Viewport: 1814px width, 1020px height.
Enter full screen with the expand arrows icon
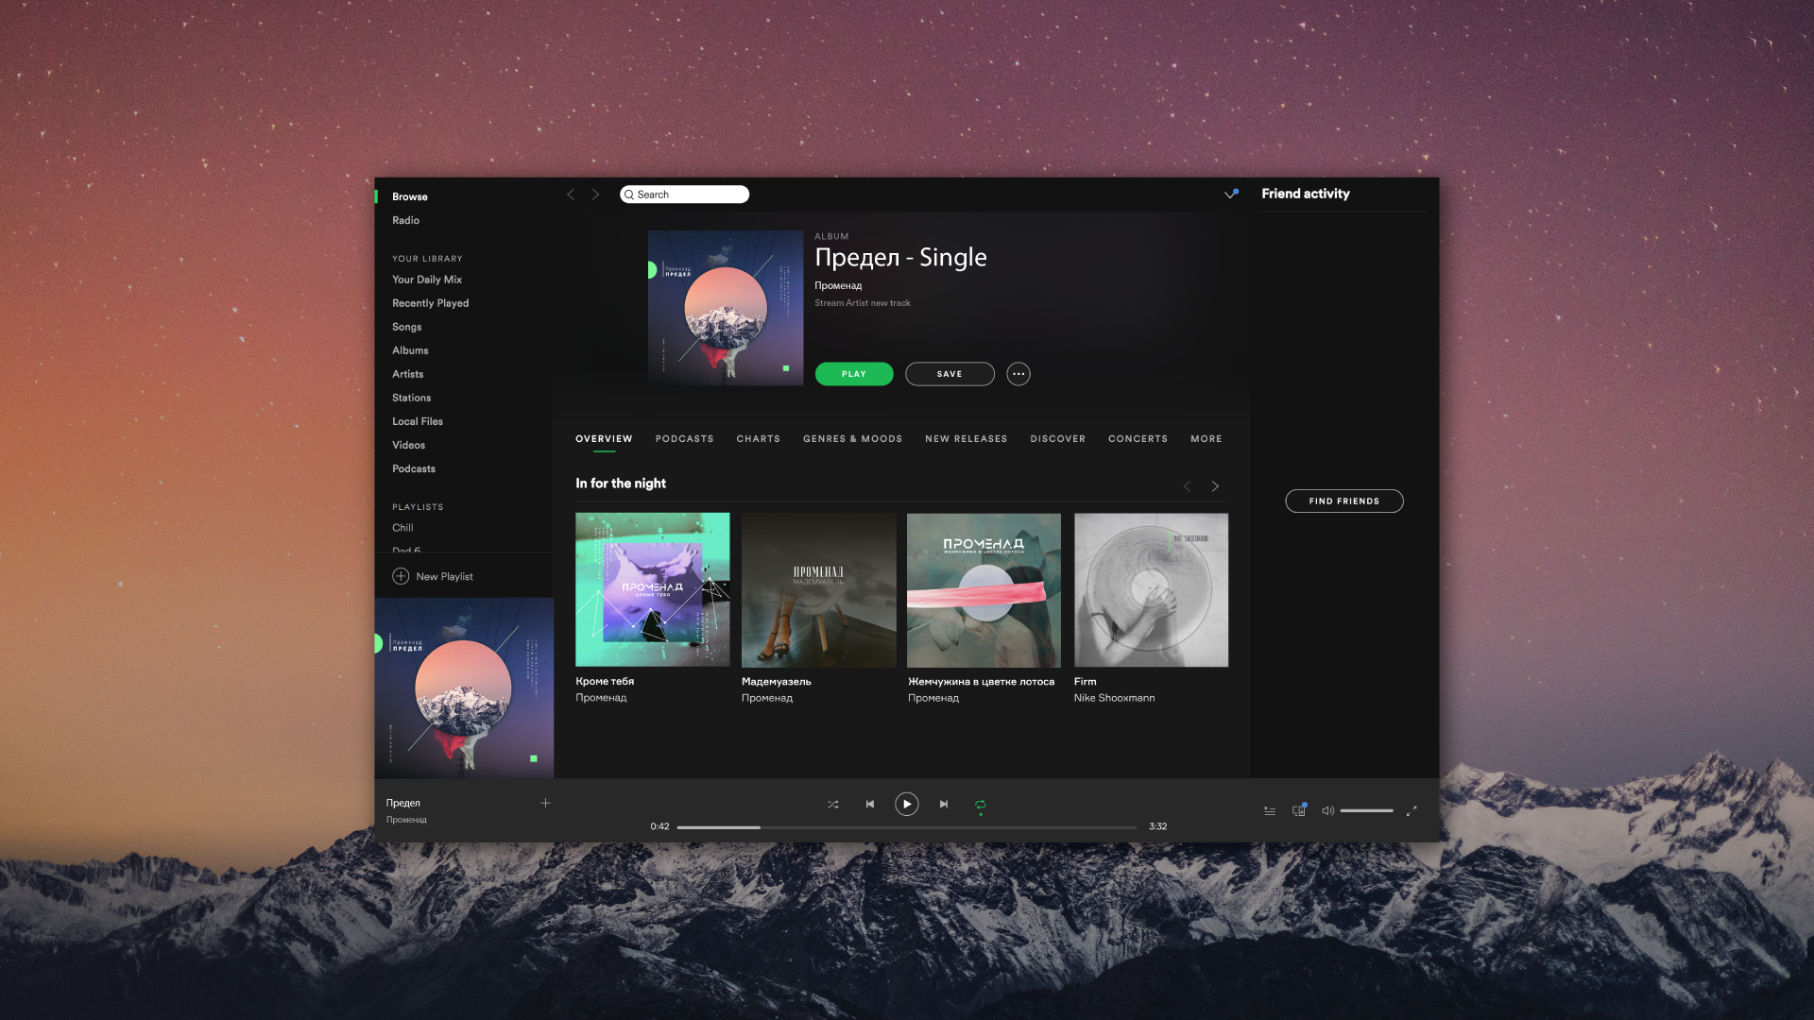pyautogui.click(x=1412, y=810)
